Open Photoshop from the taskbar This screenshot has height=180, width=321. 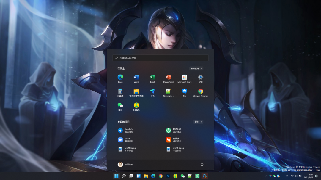coord(168,176)
